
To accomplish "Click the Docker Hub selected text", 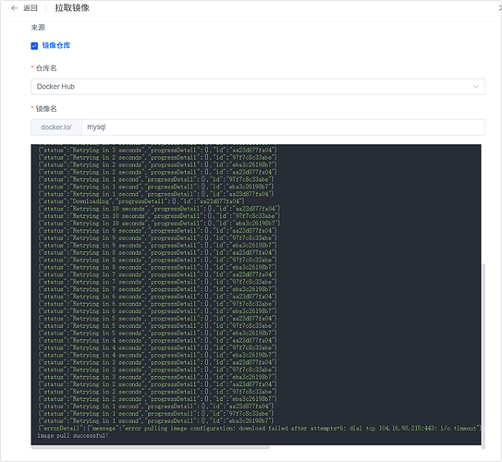I will (55, 87).
